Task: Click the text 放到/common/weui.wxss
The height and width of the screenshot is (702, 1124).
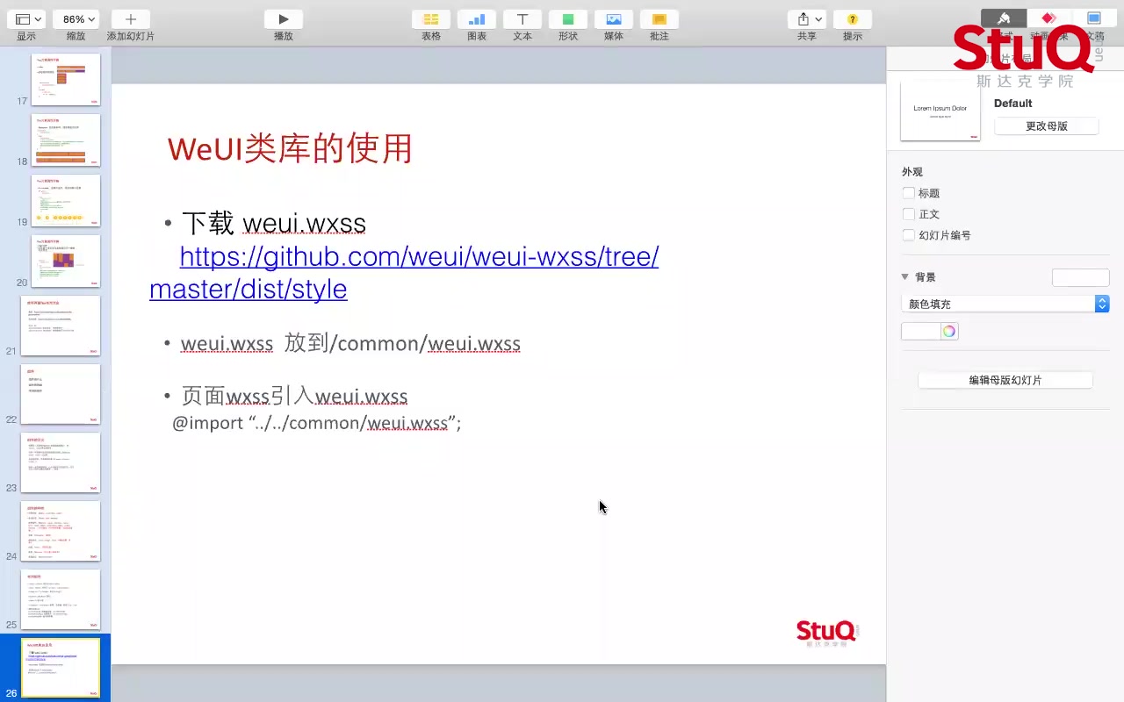Action: click(402, 344)
